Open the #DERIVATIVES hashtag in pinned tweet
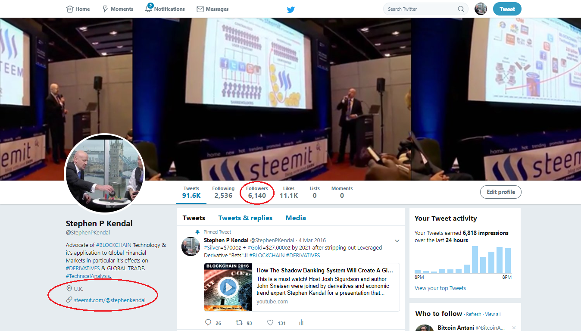 (303, 256)
